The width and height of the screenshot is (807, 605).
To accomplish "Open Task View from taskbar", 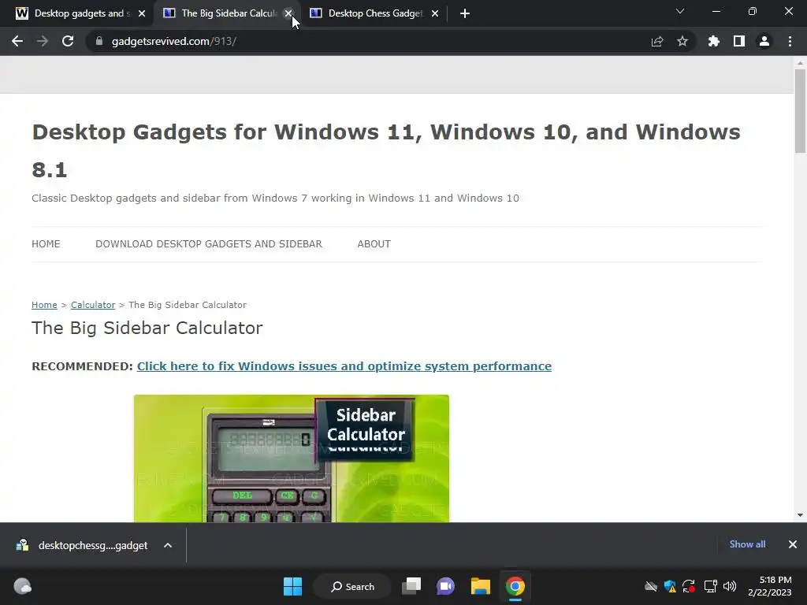I will tap(411, 586).
